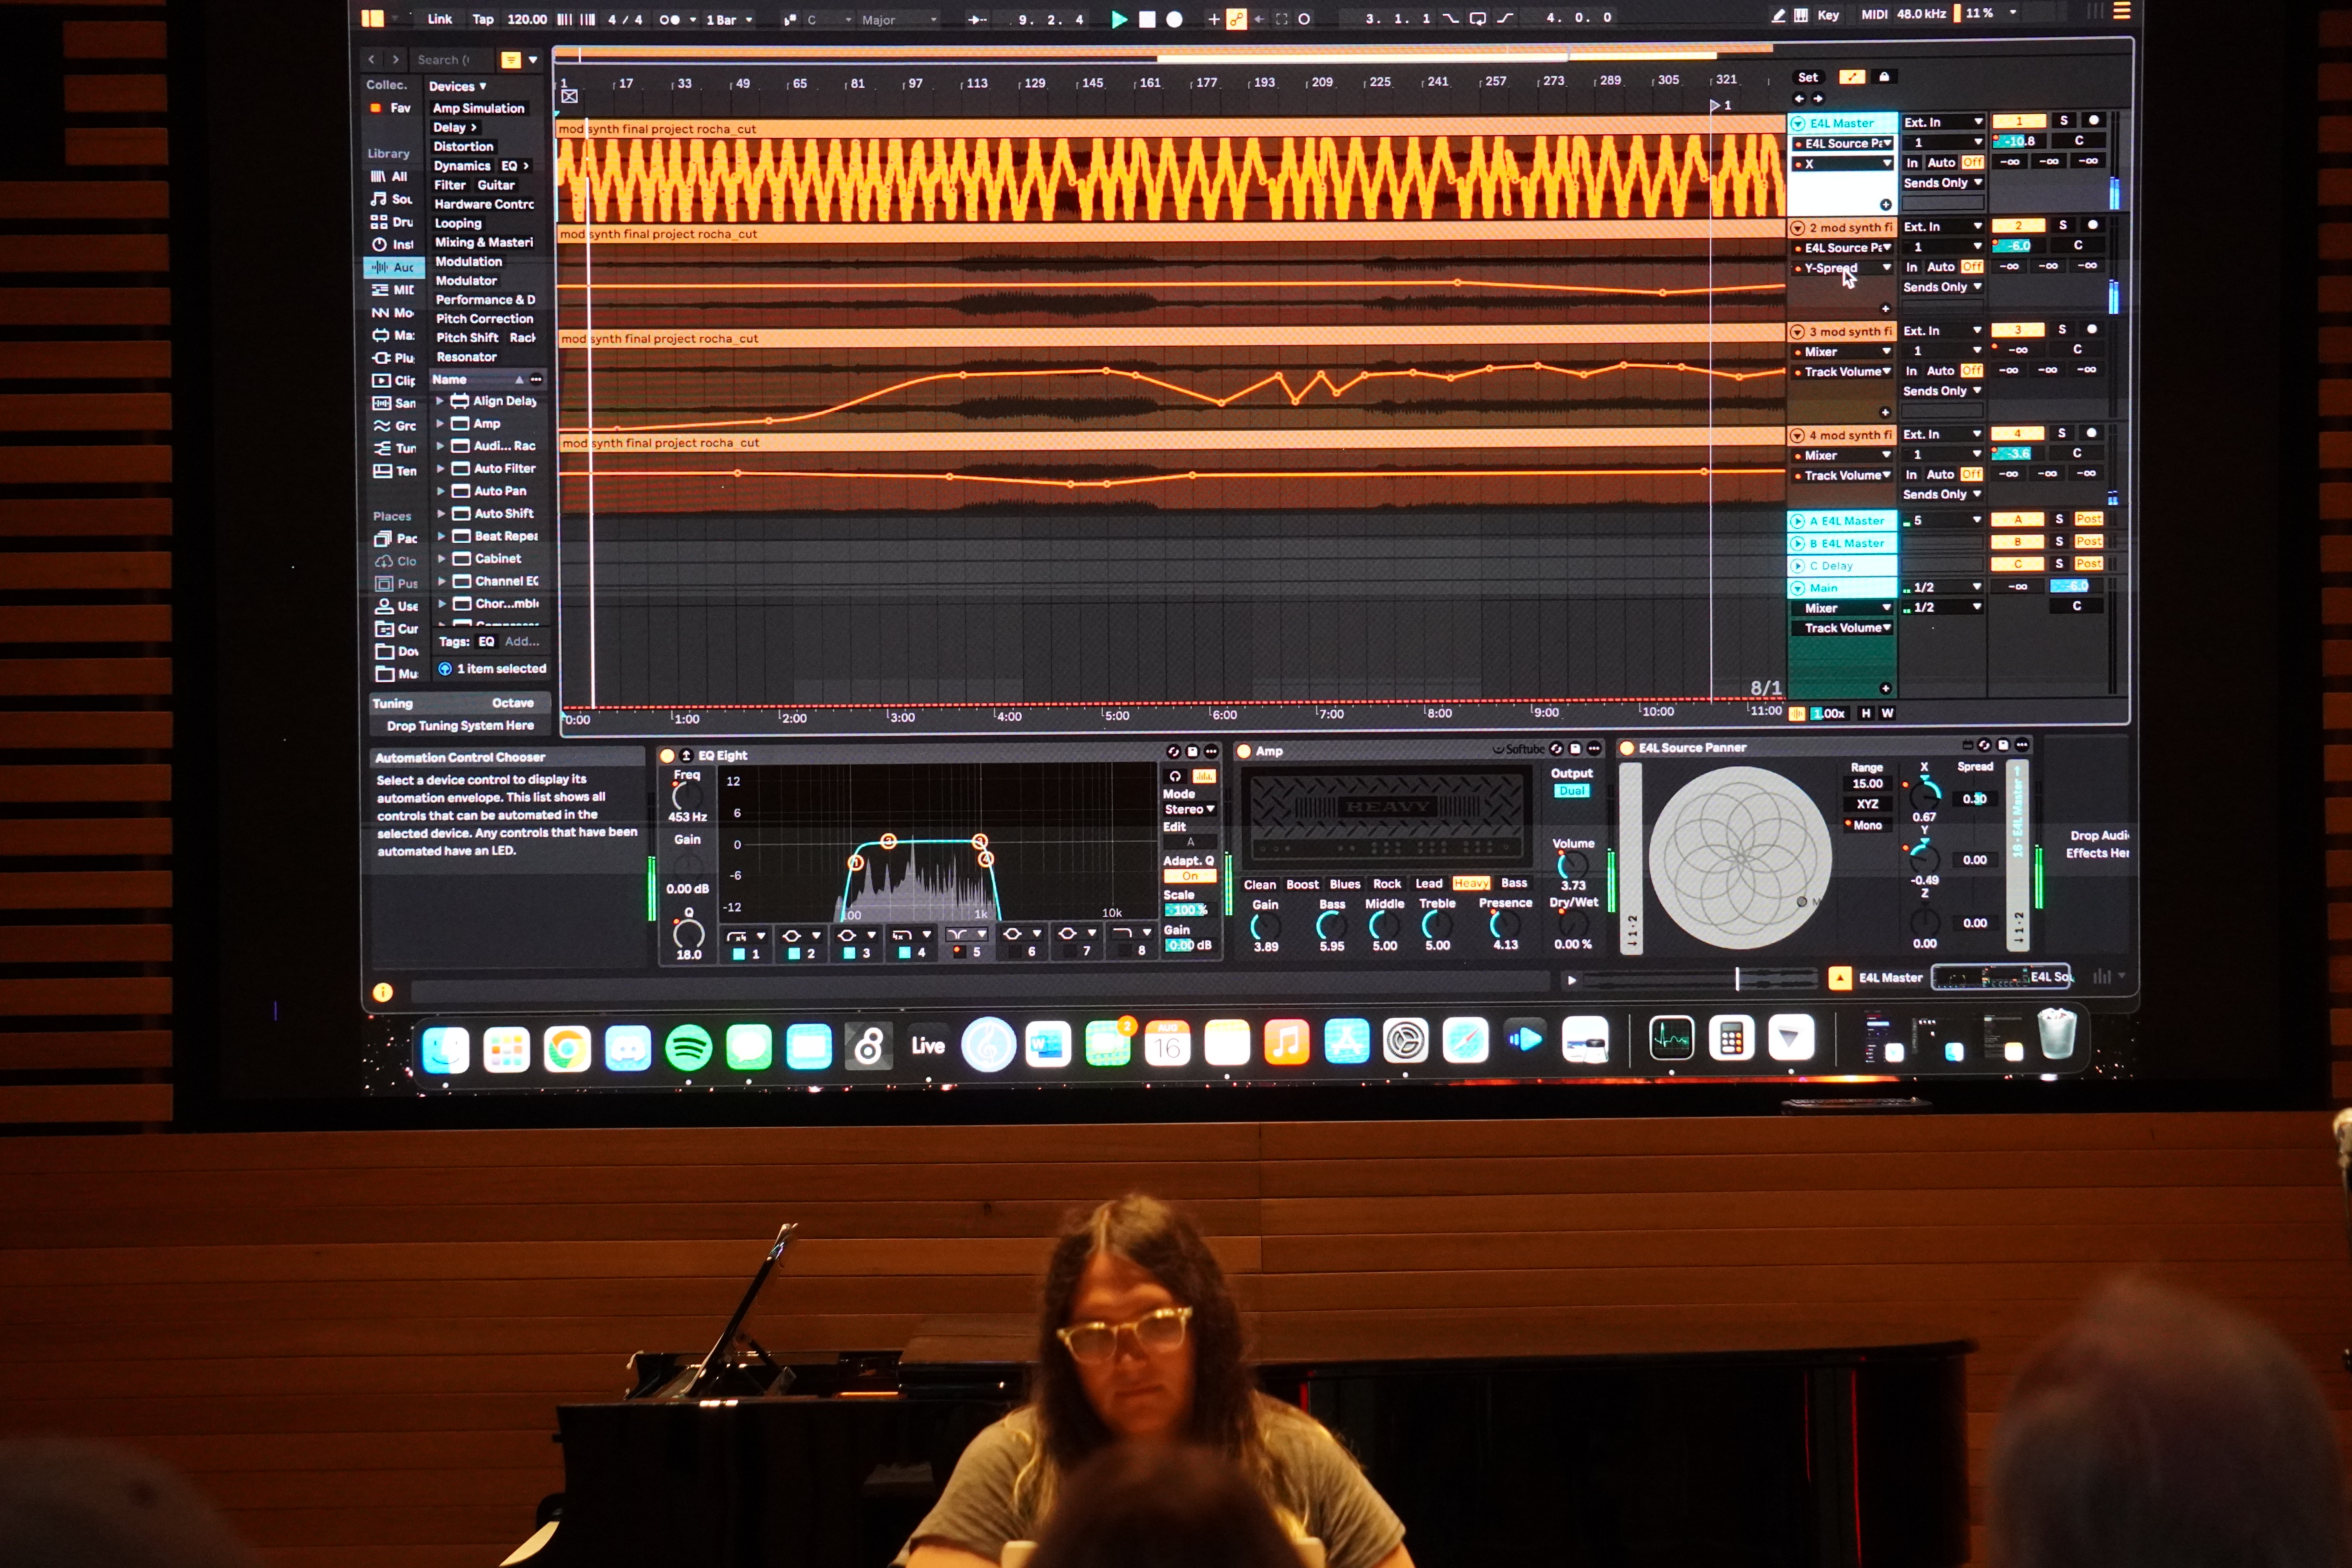Click the Link button
The image size is (2352, 1568).
point(439,19)
